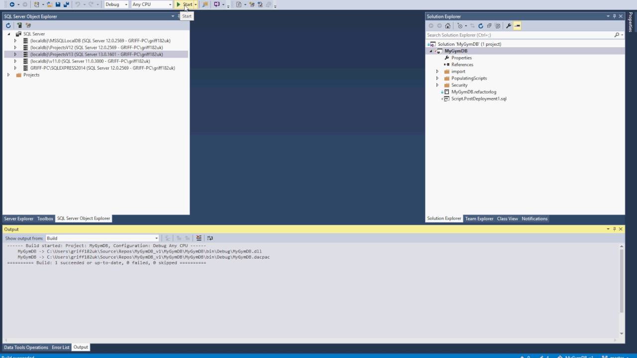
Task: Collapse the MyGymDB project node
Action: [431, 51]
